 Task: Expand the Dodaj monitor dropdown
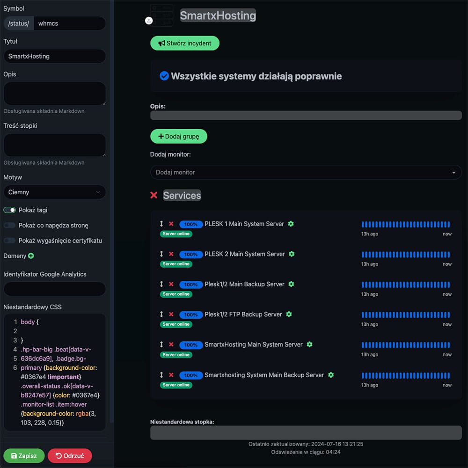click(x=306, y=172)
